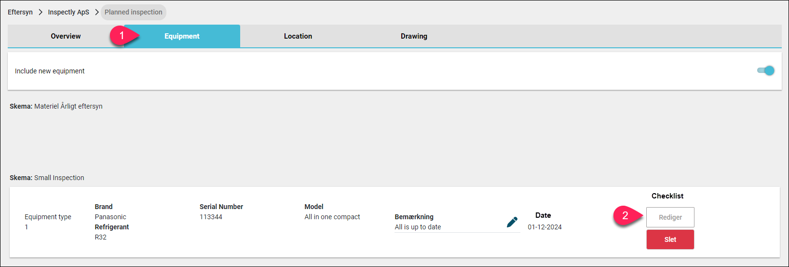This screenshot has height=267, width=789.
Task: Click the red Slet button
Action: coord(670,239)
